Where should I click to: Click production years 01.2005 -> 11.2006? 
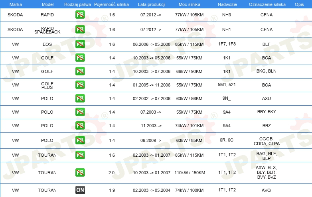pyautogui.click(x=152, y=85)
